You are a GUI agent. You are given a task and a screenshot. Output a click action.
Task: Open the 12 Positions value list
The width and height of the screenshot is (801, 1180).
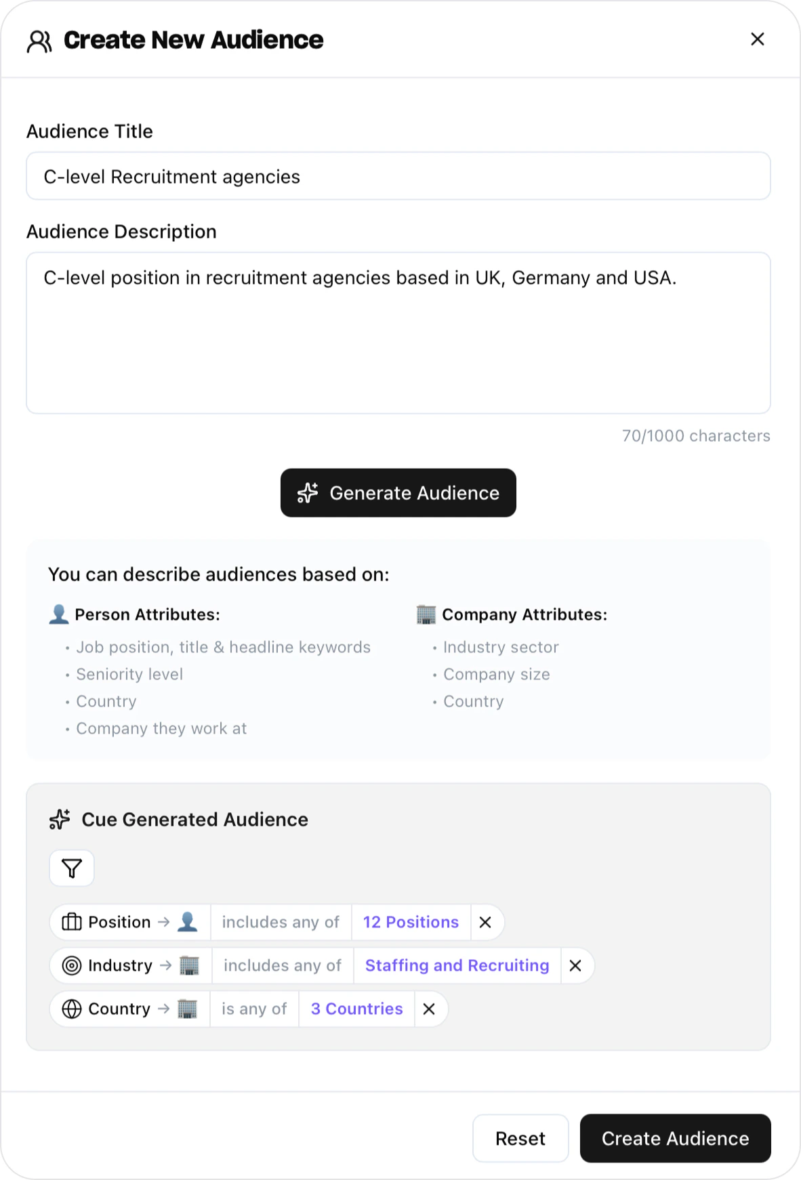tap(411, 922)
